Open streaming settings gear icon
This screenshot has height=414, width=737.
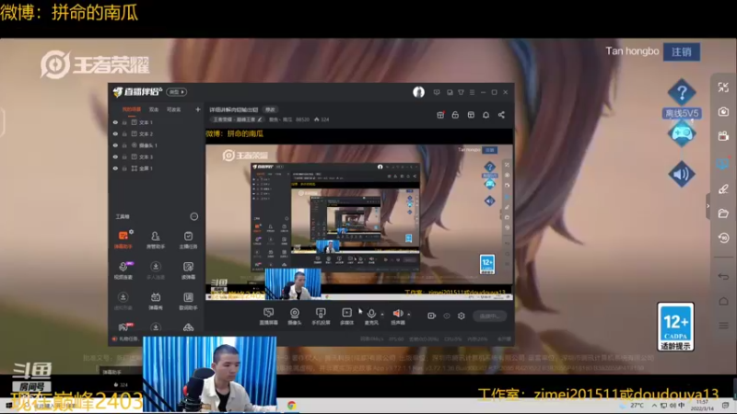pos(462,316)
